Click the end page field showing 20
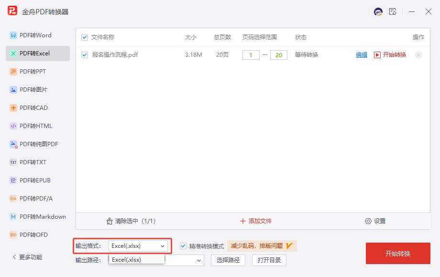 (279, 55)
